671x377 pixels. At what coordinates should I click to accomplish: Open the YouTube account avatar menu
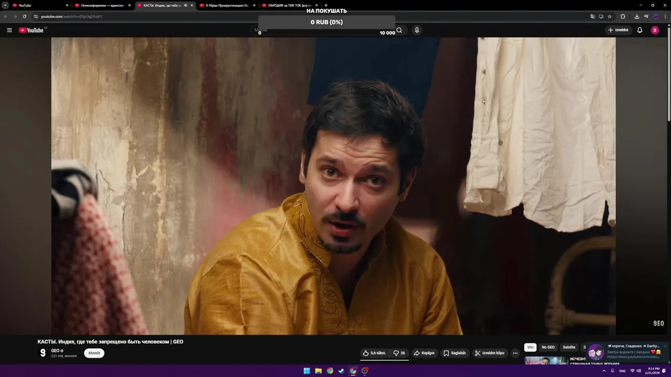[655, 30]
